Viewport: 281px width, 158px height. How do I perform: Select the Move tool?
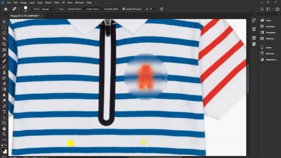point(4,22)
